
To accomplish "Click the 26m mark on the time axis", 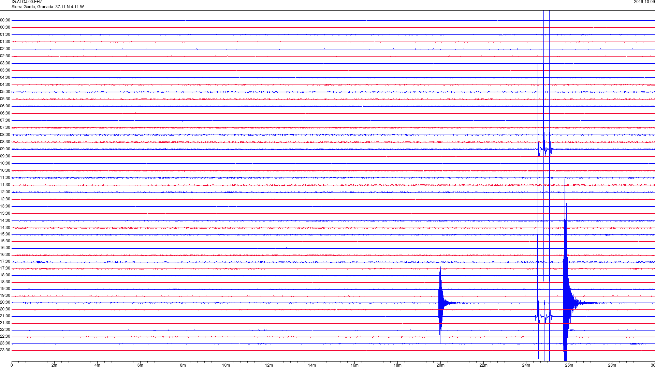I will [x=569, y=365].
